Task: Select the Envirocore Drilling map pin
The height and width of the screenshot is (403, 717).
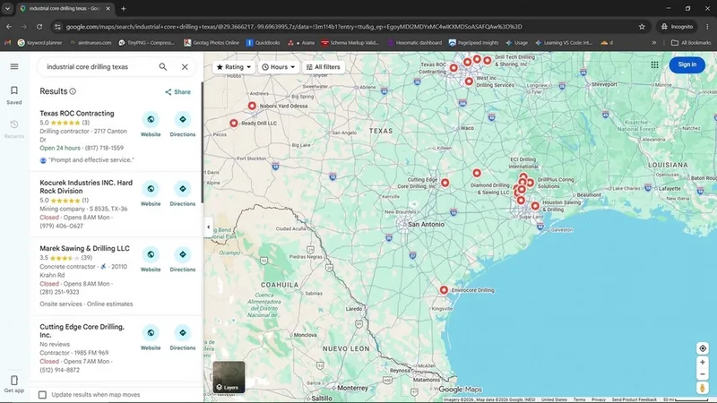Action: coord(444,289)
